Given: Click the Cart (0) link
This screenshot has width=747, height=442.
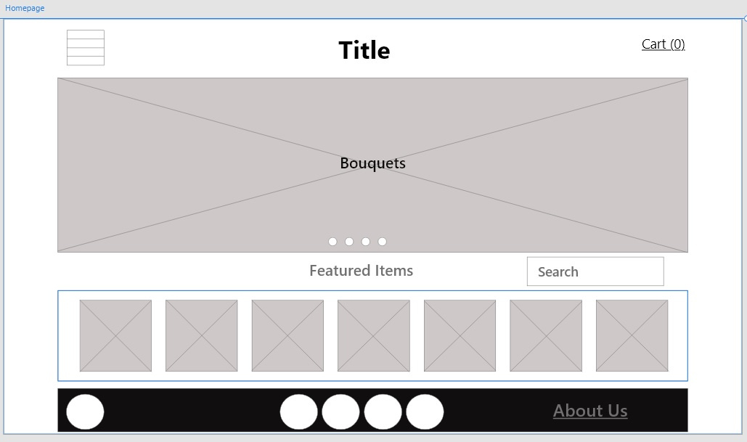Looking at the screenshot, I should pos(663,44).
